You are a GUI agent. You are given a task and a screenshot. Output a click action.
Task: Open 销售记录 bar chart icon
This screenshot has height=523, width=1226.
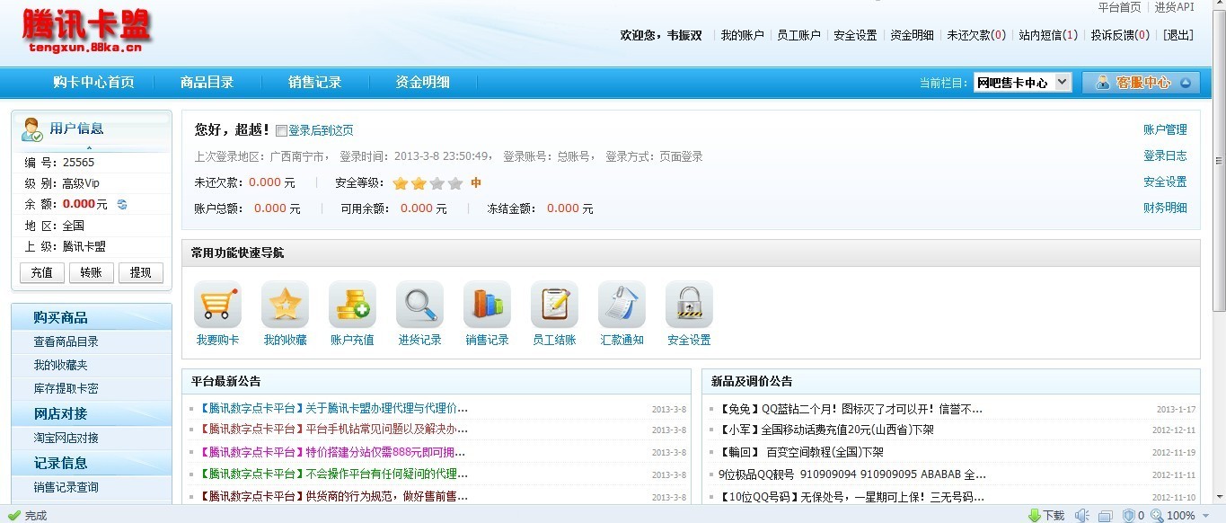click(486, 304)
